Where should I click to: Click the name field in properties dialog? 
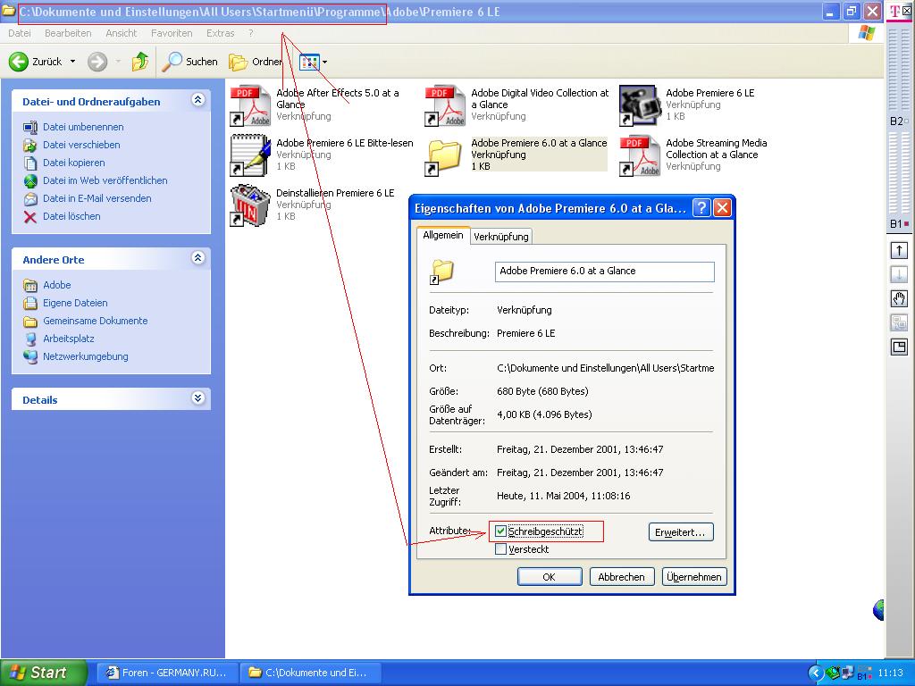pyautogui.click(x=605, y=272)
